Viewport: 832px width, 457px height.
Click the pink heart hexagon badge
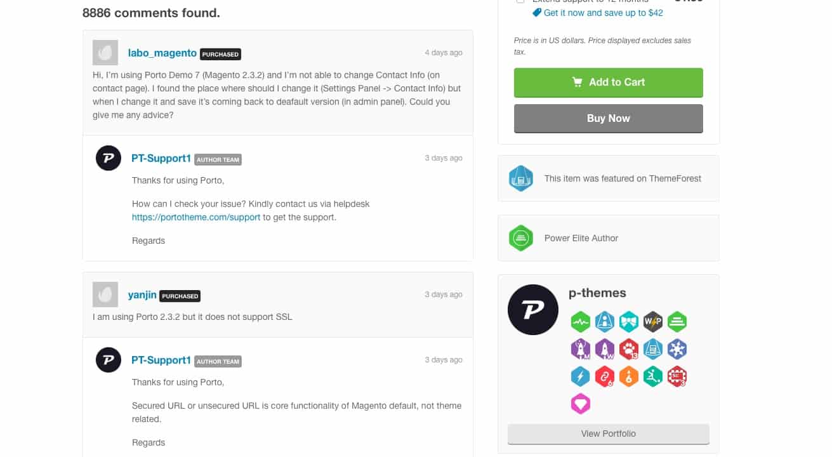581,404
